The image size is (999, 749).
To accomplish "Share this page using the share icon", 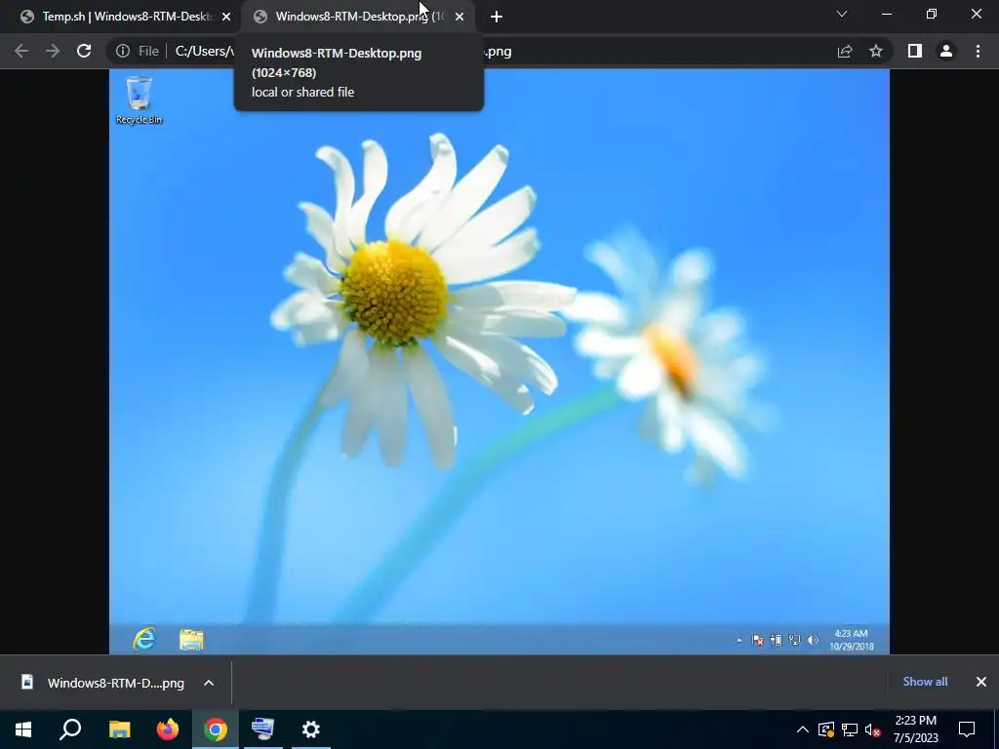I will coord(845,51).
